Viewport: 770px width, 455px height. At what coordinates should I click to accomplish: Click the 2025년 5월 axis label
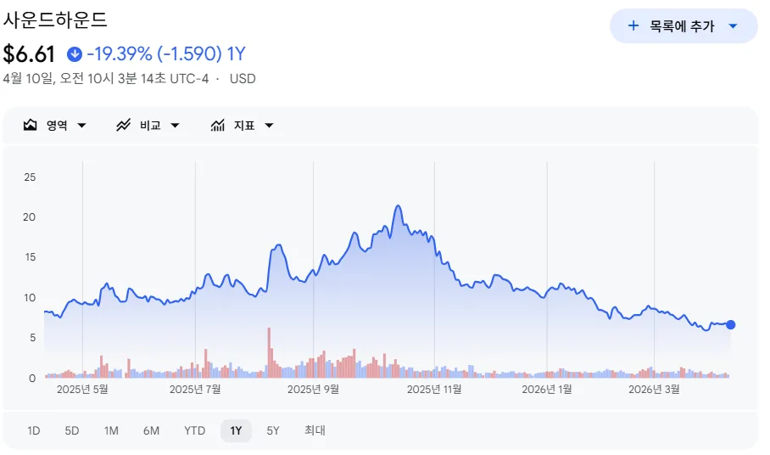point(82,390)
